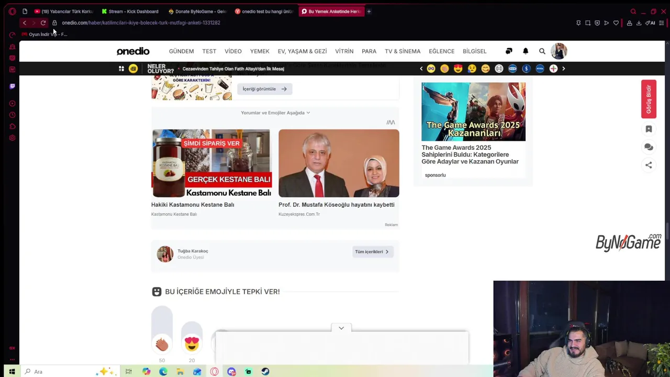Screen dimensions: 670x377
Task: Open The Game Awards 2025 article title
Action: pos(470,154)
